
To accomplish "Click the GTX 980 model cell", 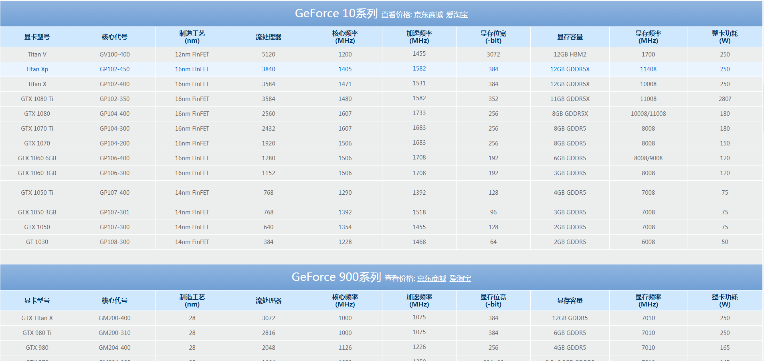I will (x=37, y=348).
